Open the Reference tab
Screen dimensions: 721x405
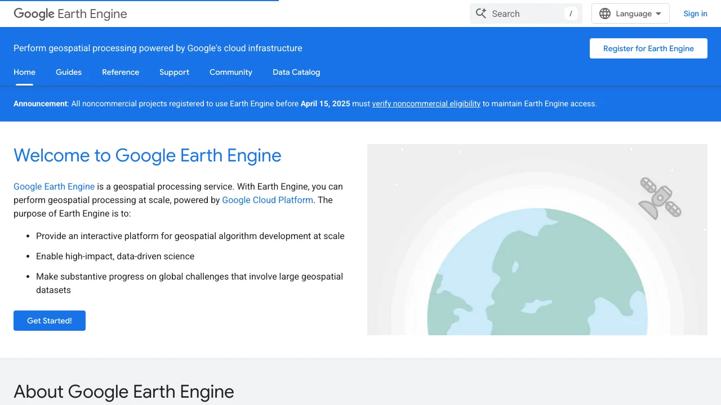point(121,72)
